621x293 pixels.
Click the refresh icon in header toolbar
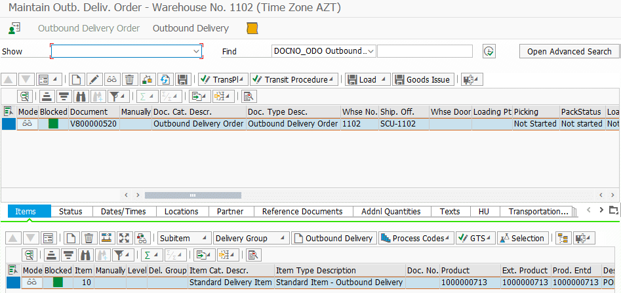click(165, 79)
